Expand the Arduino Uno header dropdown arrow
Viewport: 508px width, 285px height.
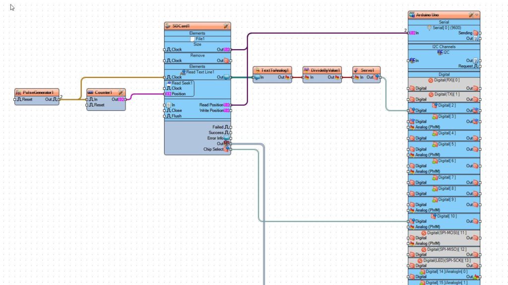(477, 15)
